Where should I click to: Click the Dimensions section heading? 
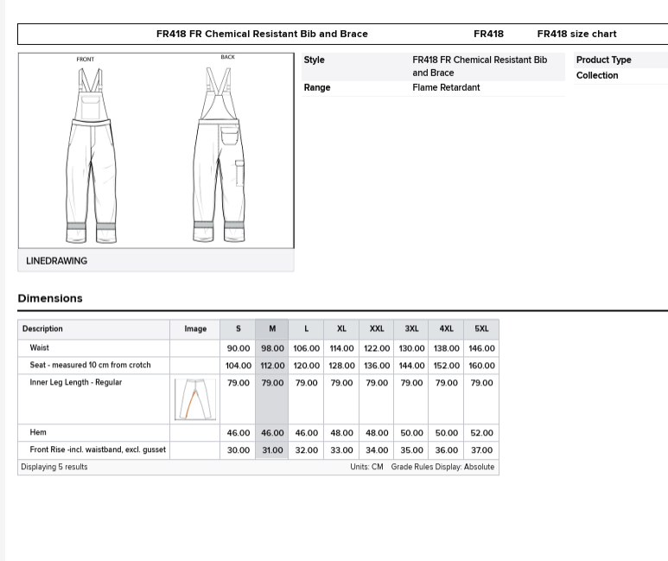coord(50,298)
